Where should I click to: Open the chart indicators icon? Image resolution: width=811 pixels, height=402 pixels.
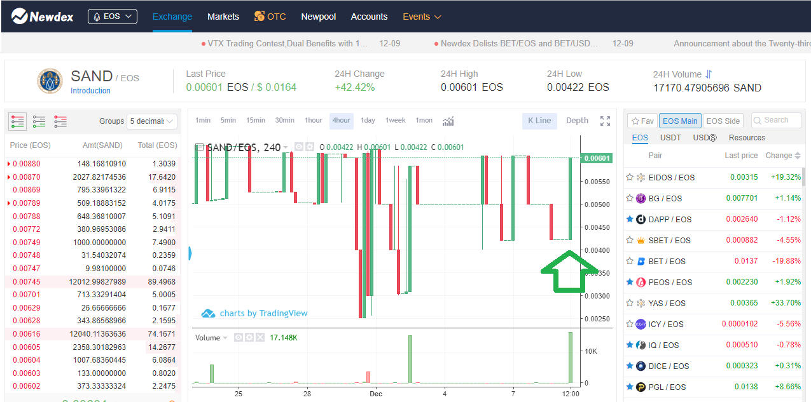click(x=448, y=121)
